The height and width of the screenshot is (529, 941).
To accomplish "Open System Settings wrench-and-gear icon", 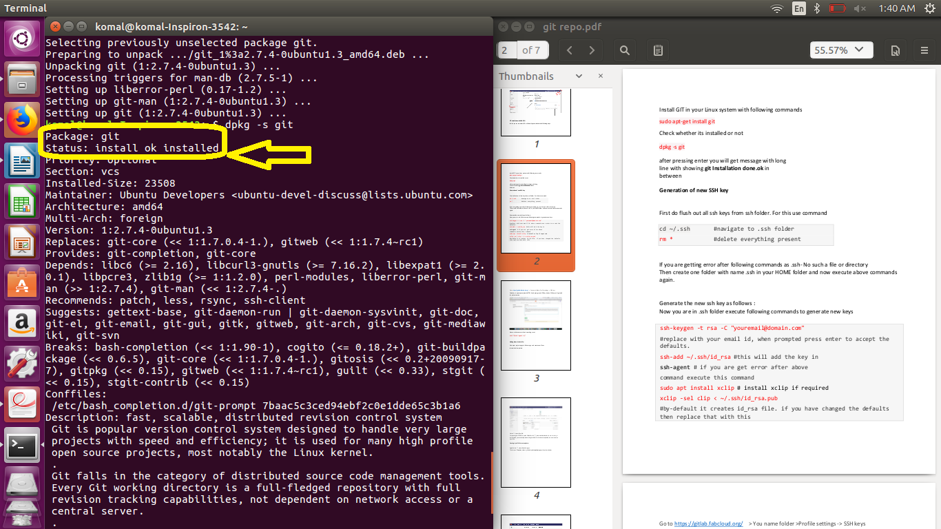I will (x=22, y=364).
